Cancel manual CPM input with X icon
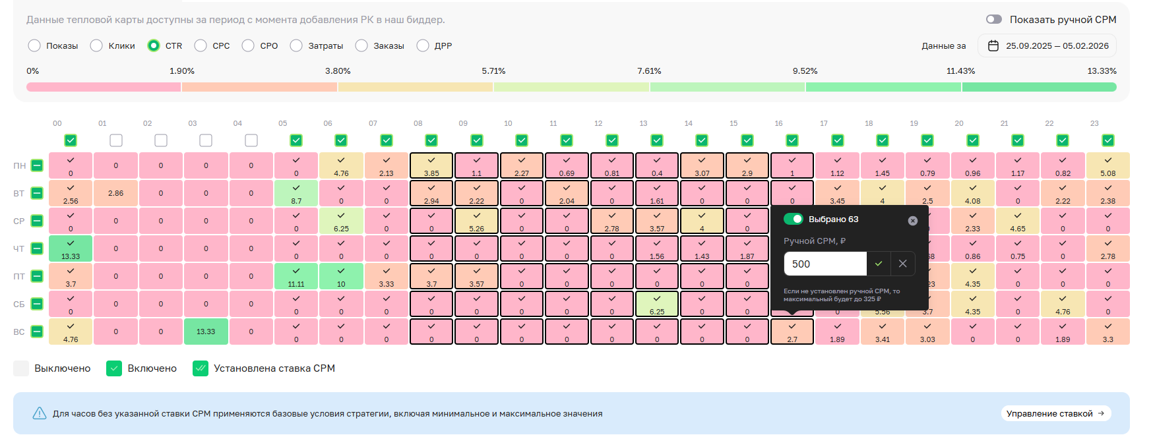The width and height of the screenshot is (1153, 435). 902,264
